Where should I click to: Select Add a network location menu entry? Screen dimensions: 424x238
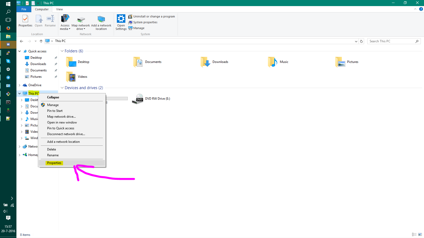coord(72,142)
